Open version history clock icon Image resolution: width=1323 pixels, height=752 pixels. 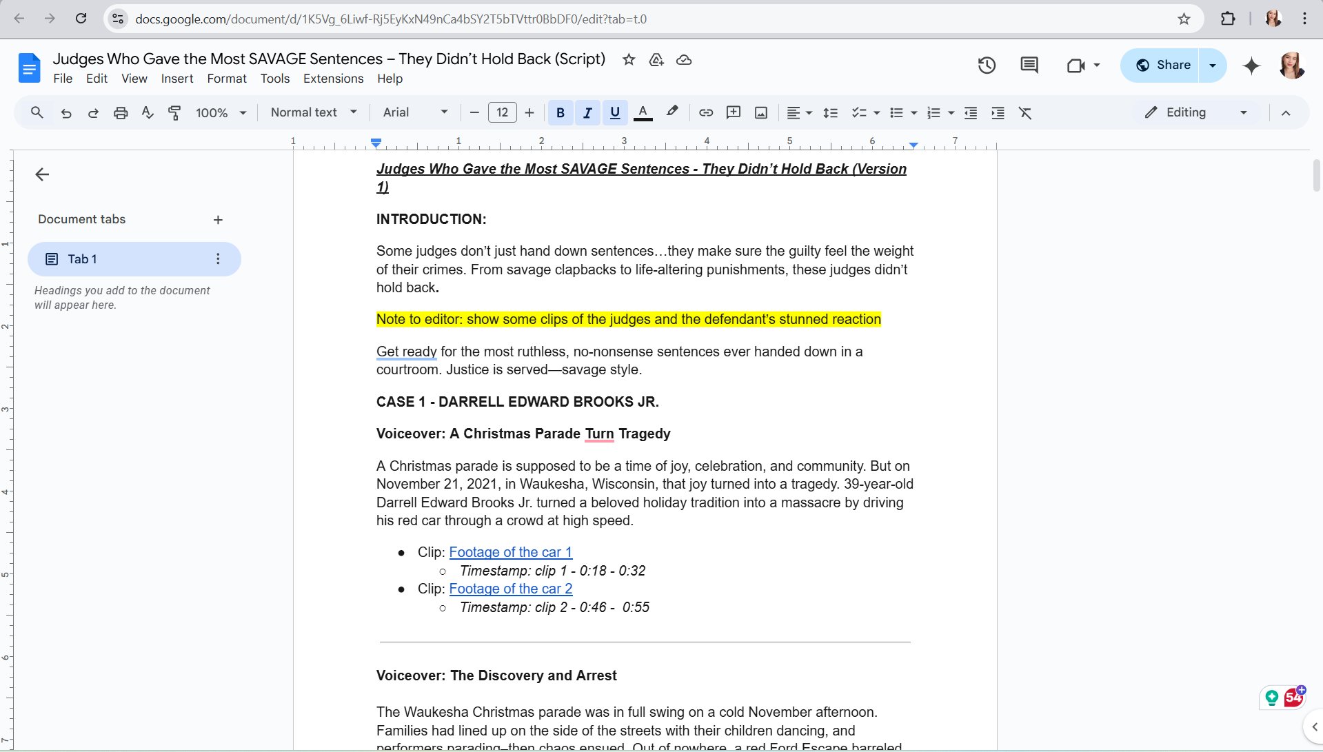(987, 65)
